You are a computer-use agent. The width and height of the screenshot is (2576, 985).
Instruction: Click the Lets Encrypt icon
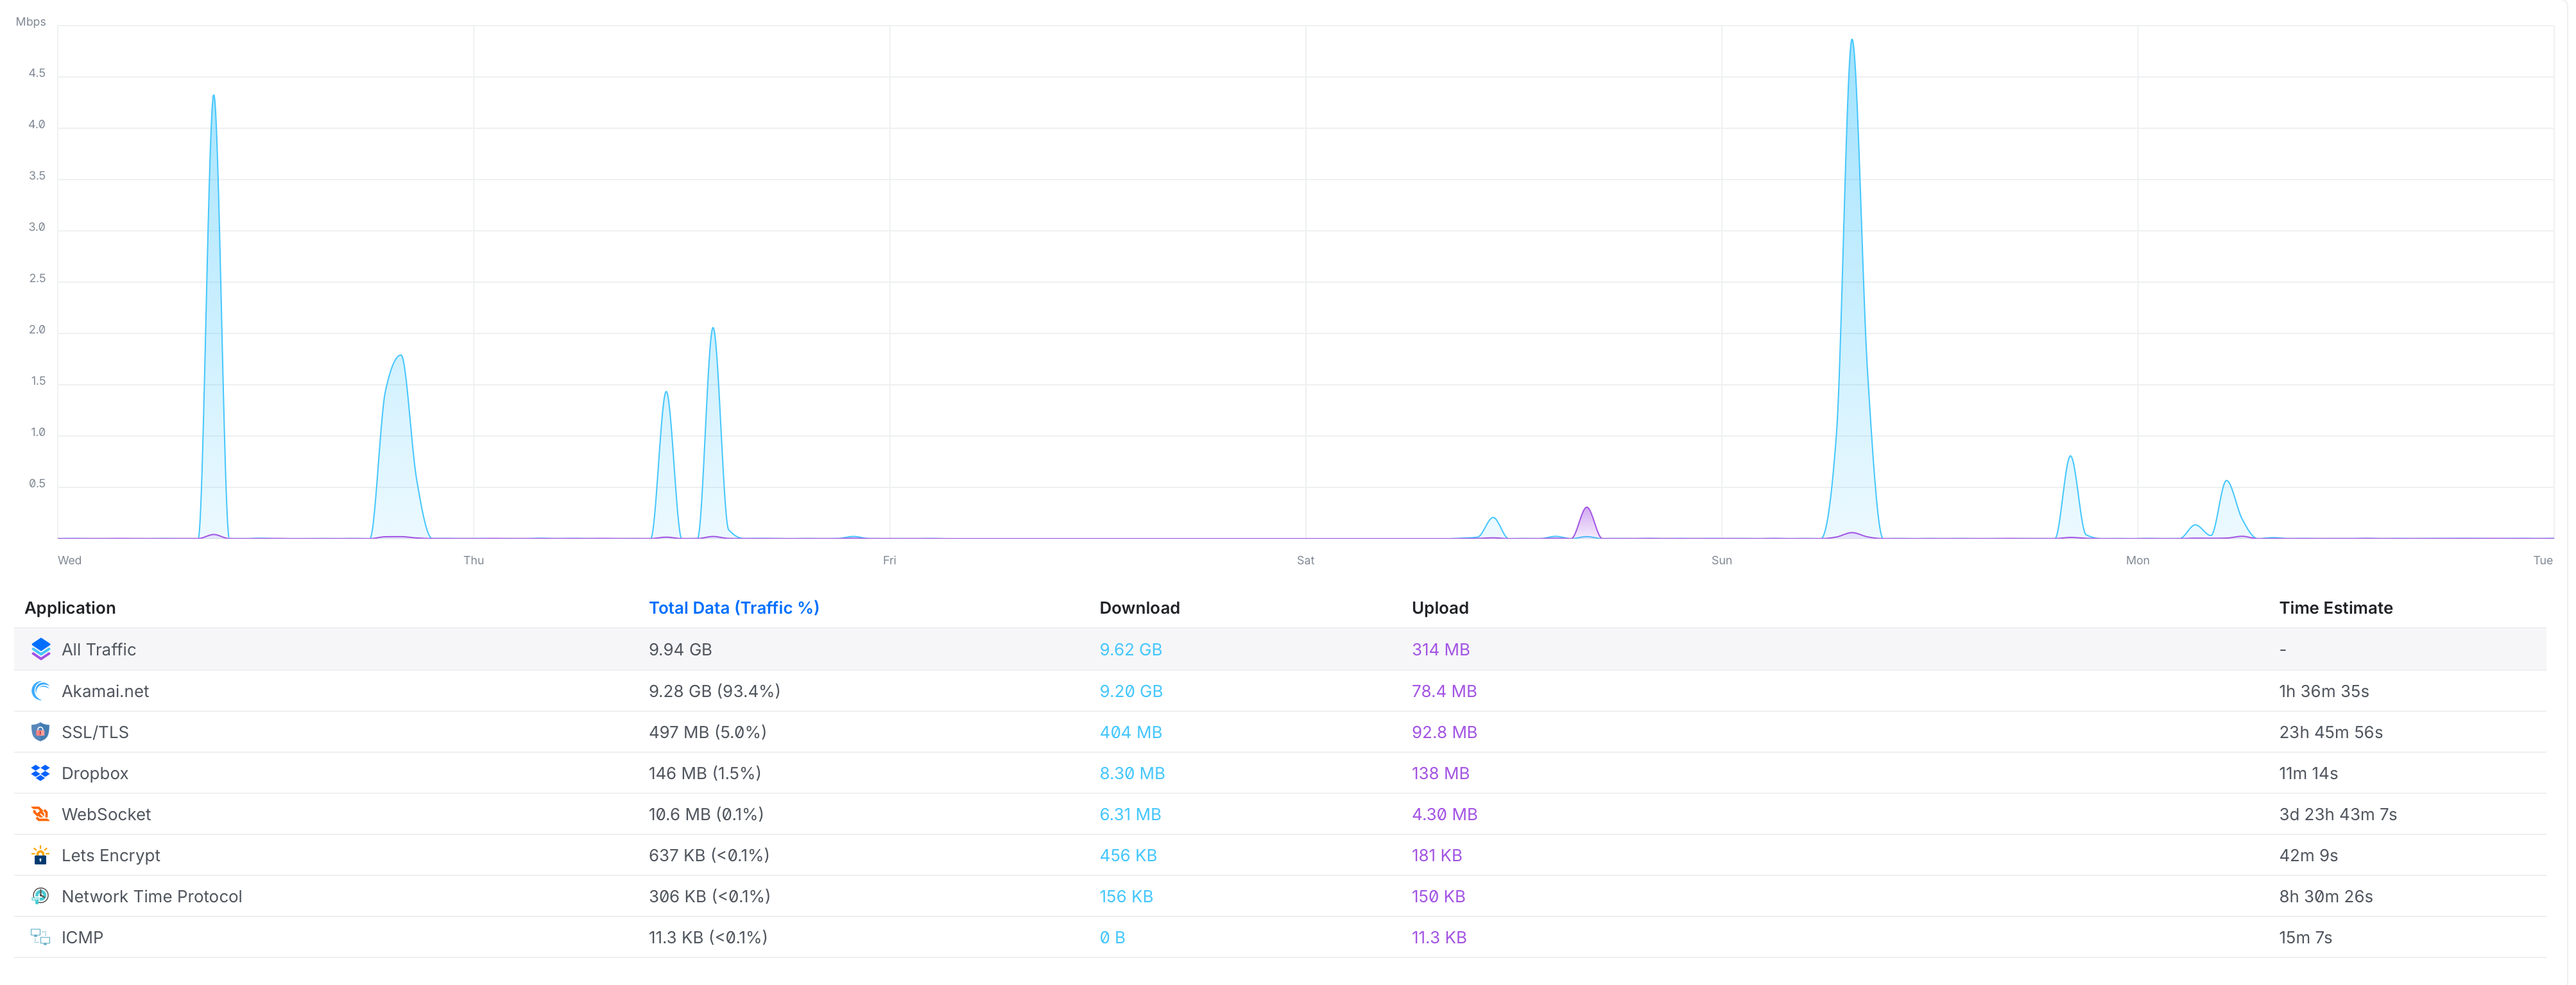click(x=40, y=855)
